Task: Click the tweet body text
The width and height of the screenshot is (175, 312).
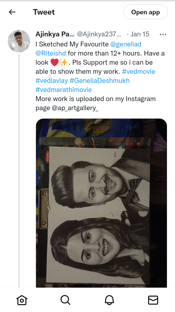Action: point(100,76)
